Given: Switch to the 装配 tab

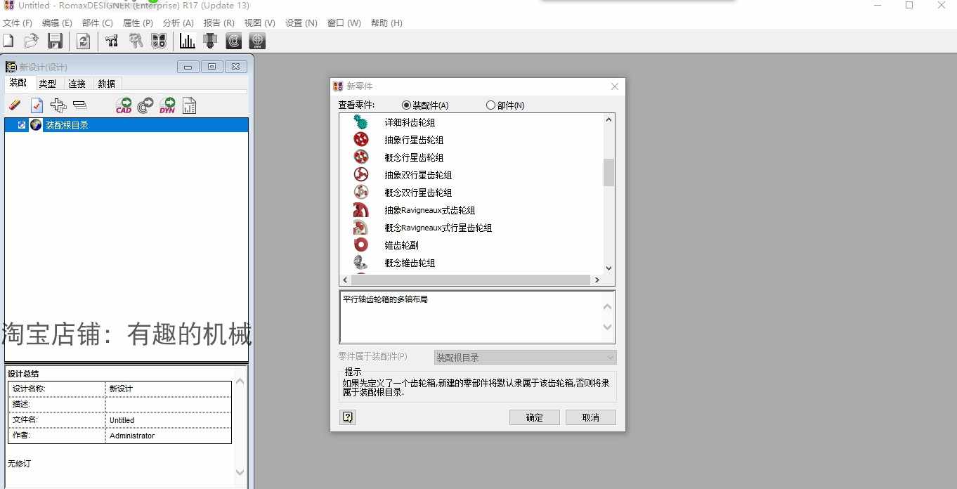Looking at the screenshot, I should point(18,83).
